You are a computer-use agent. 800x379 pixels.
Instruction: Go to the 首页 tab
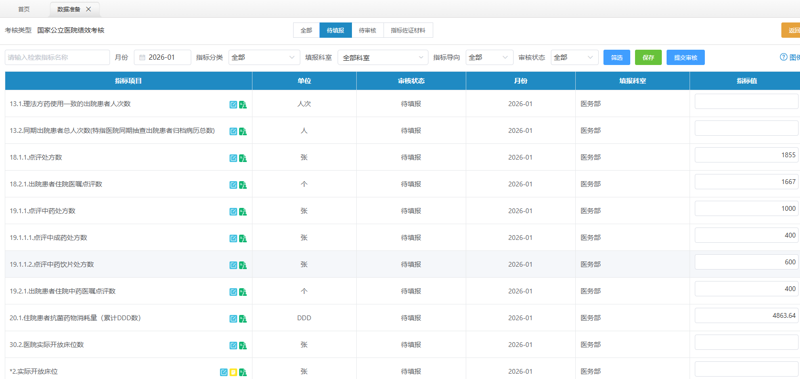pyautogui.click(x=24, y=9)
